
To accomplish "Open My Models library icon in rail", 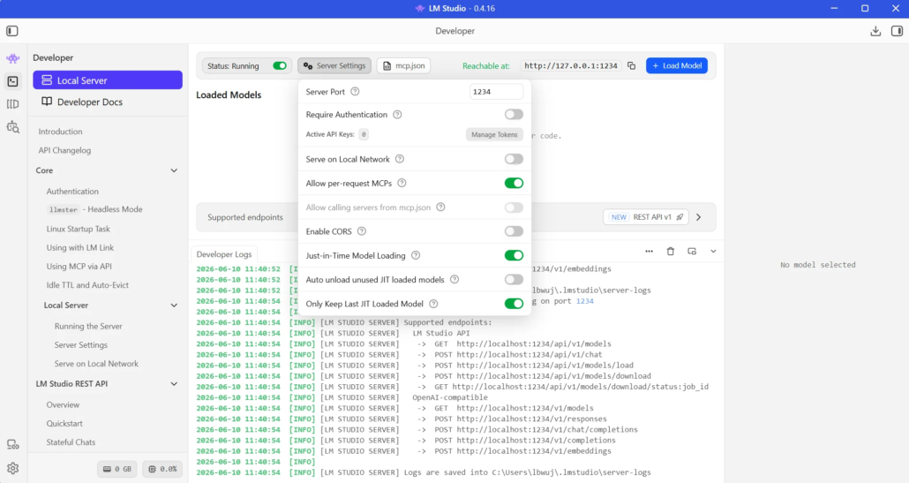I will tap(12, 104).
